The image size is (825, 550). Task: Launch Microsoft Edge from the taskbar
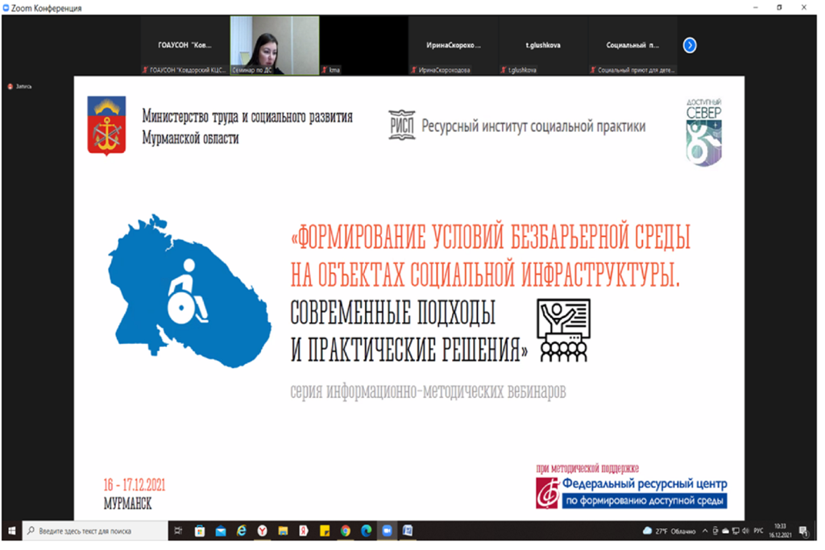click(x=367, y=531)
